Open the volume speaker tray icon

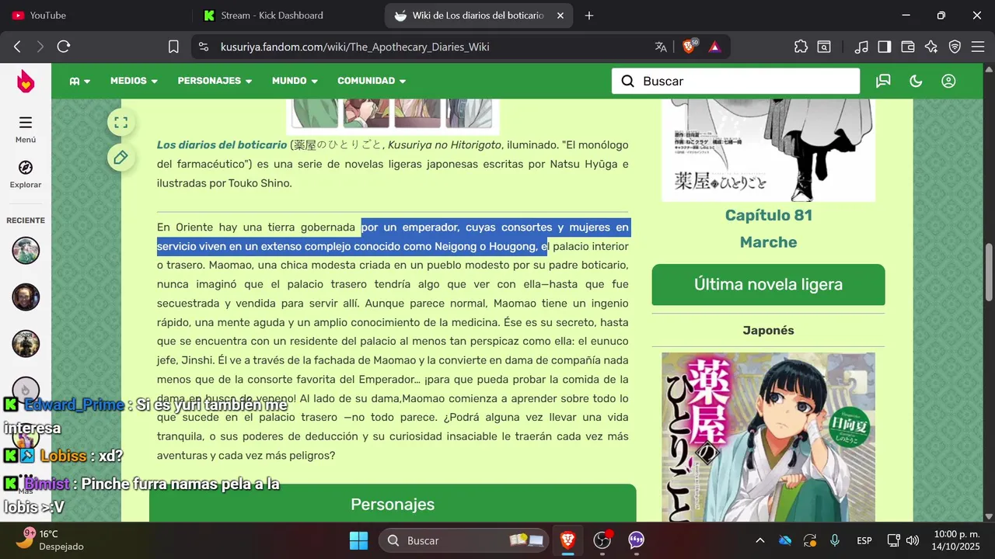click(913, 540)
